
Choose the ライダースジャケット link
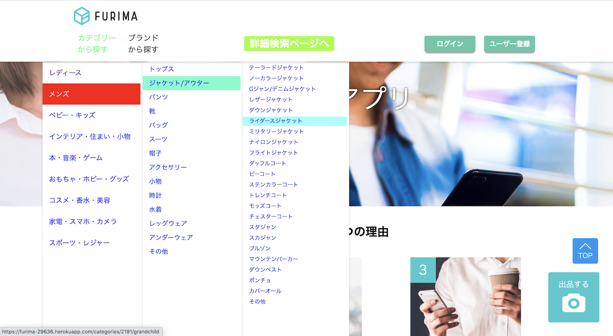[275, 121]
